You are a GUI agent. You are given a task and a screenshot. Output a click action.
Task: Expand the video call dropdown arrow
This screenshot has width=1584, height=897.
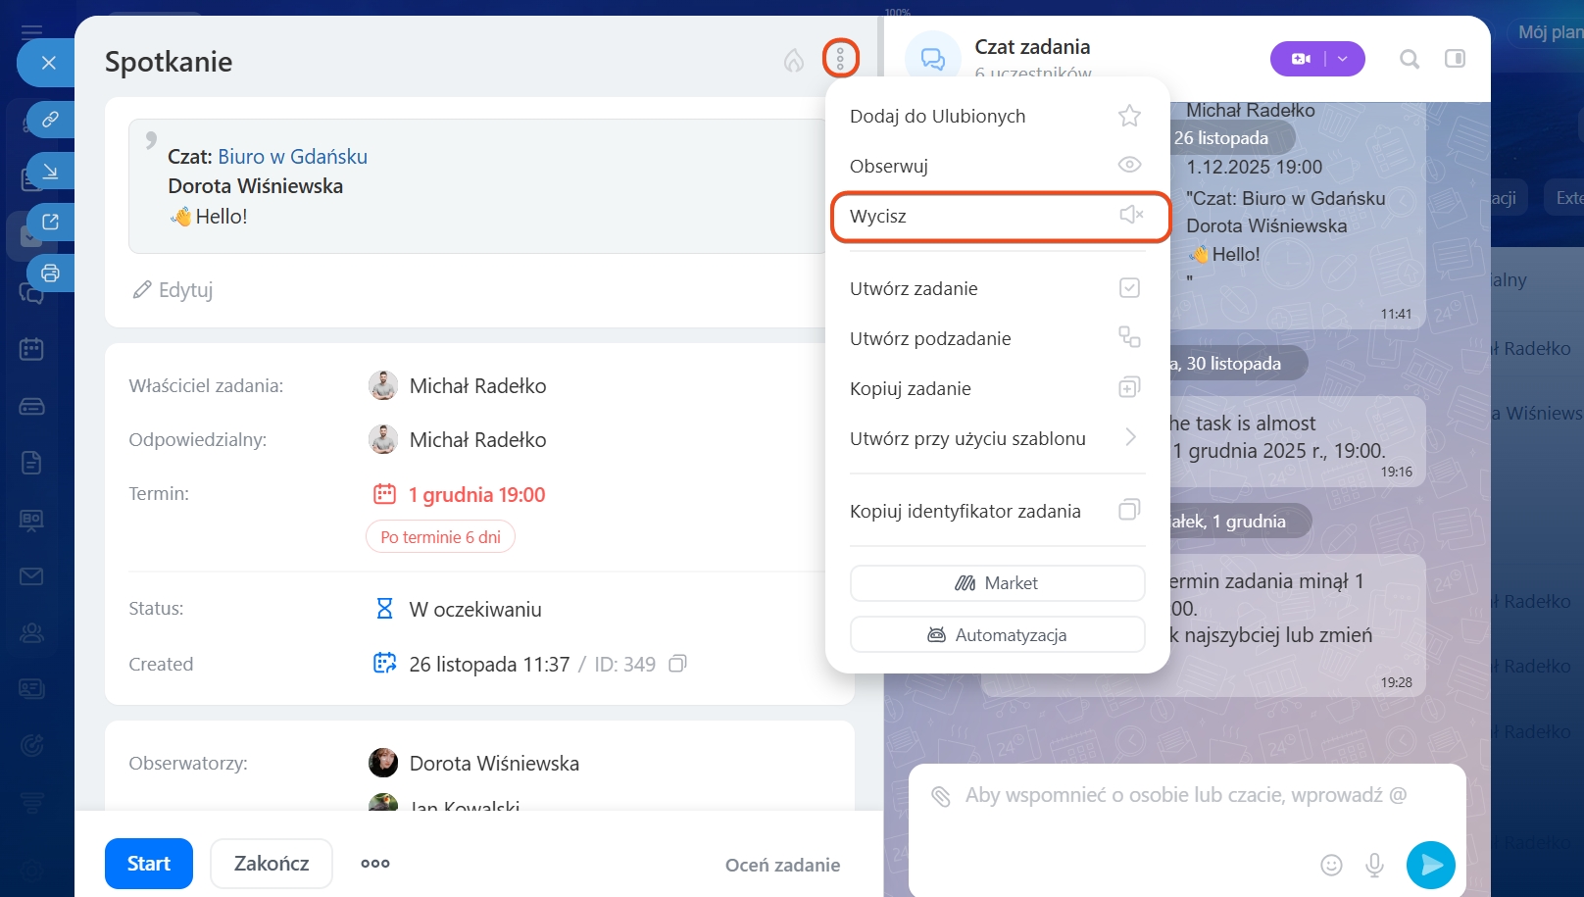[1343, 59]
